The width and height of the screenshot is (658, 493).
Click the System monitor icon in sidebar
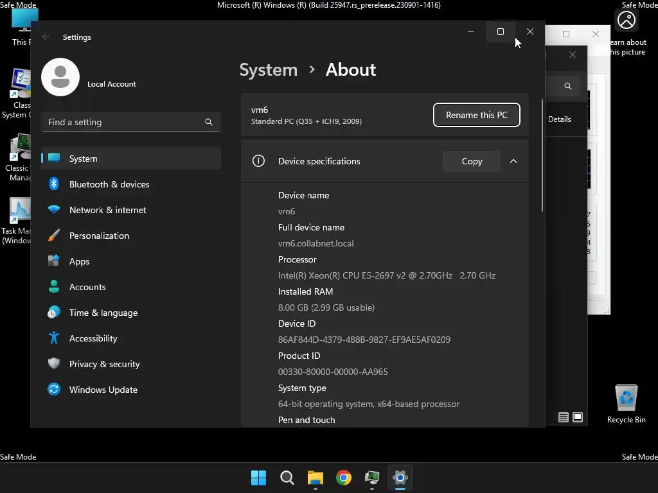pyautogui.click(x=54, y=158)
